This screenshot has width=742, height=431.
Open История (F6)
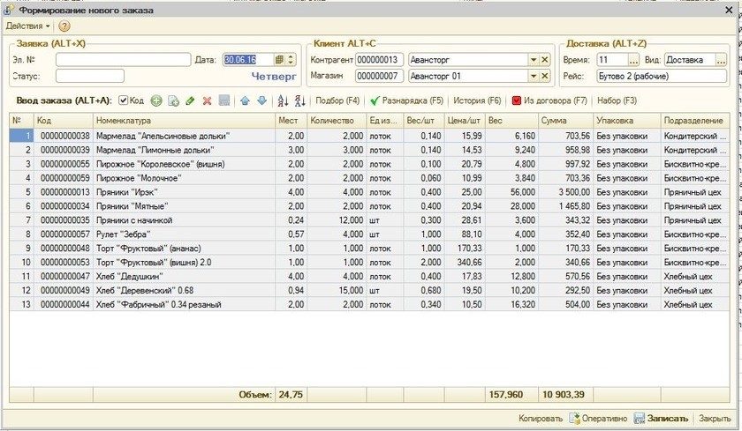click(x=477, y=100)
